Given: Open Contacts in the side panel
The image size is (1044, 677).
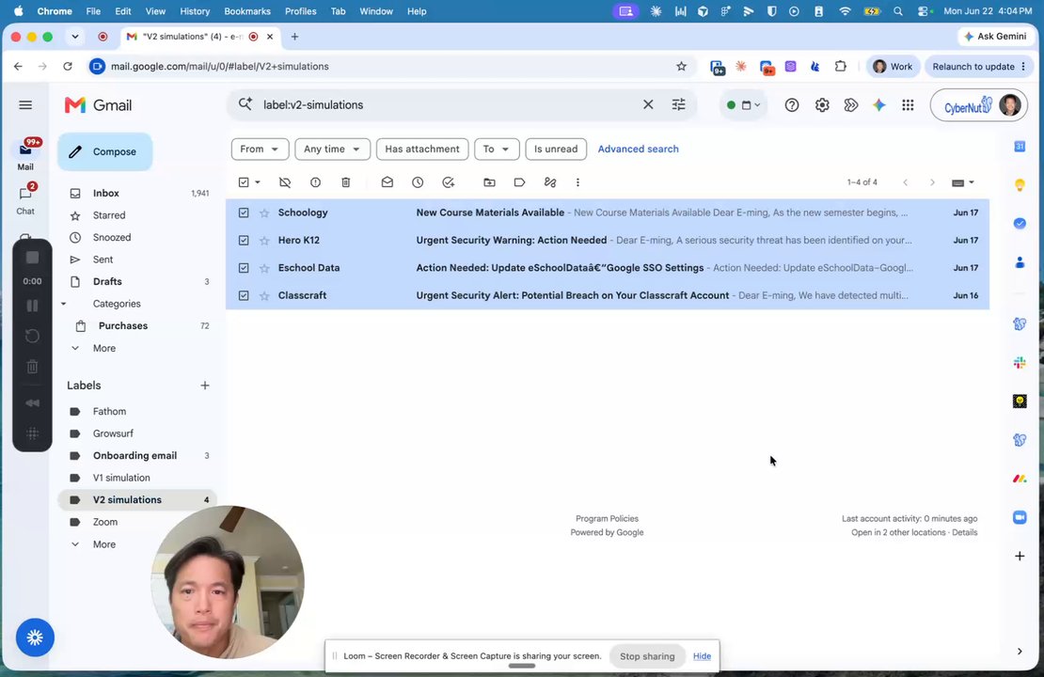Looking at the screenshot, I should (1020, 262).
